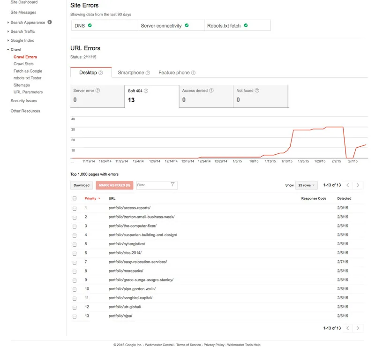Open Security Issues in the sidebar
The width and height of the screenshot is (375, 347).
(24, 101)
